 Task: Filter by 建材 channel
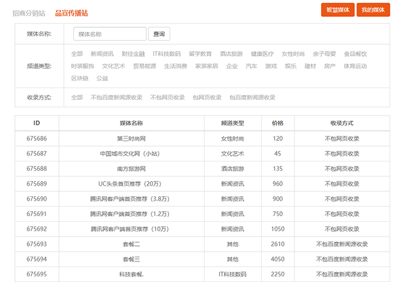coord(310,66)
